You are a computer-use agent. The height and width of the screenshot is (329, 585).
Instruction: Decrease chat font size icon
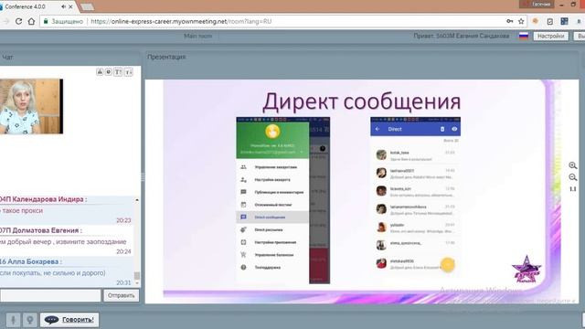[128, 71]
